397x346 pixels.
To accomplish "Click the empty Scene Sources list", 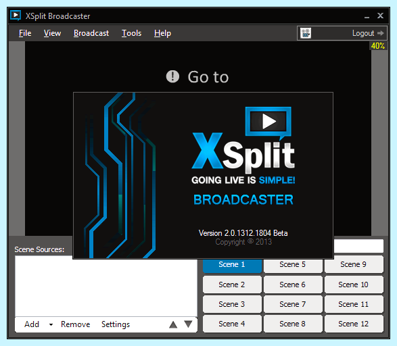I will pyautogui.click(x=106, y=286).
